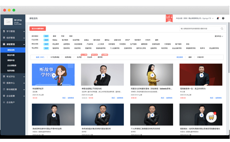Sort by 最新
The width and height of the screenshot is (230, 142).
click(190, 57)
